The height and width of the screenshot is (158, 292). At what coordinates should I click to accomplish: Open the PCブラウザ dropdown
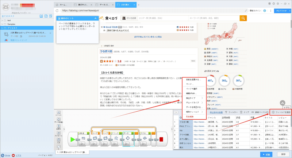[290, 11]
